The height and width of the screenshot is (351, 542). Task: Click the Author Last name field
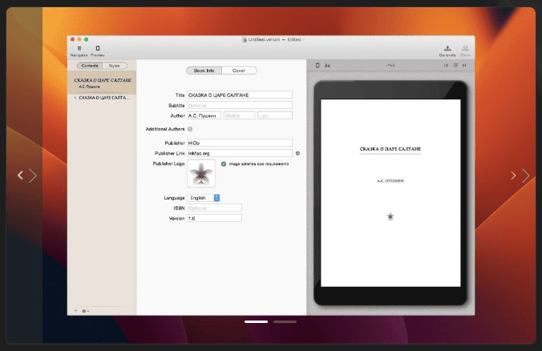coord(275,115)
